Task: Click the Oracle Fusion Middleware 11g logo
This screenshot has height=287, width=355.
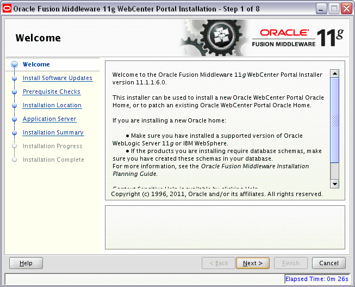Action: (x=298, y=38)
